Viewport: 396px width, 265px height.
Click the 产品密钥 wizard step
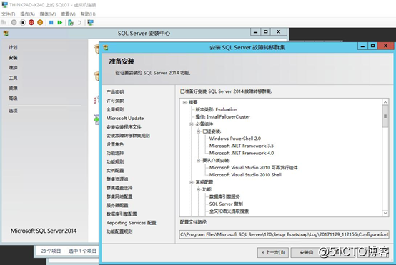coord(115,92)
